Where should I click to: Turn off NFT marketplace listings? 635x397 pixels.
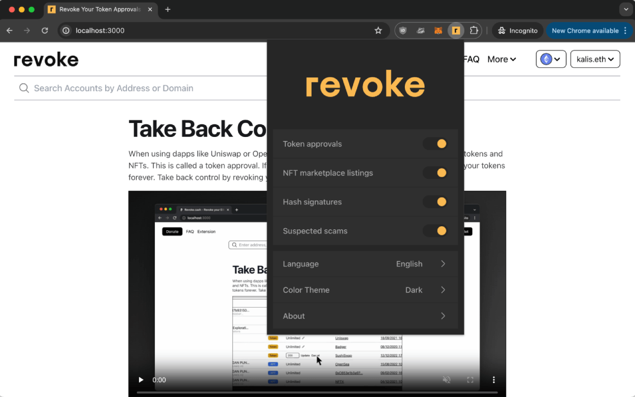click(435, 173)
